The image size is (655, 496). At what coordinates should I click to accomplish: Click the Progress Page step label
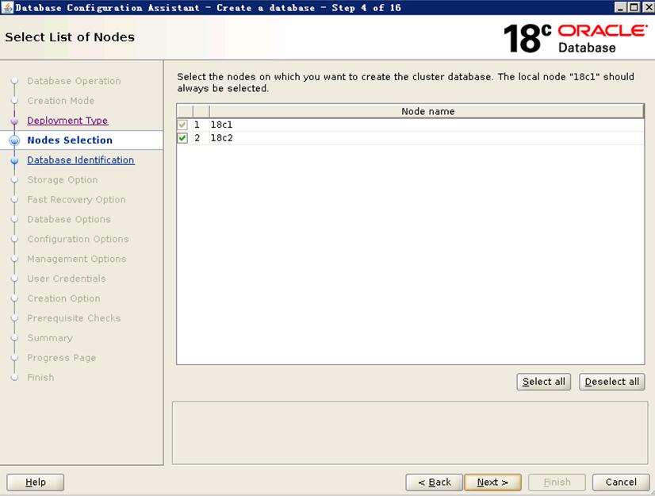(61, 358)
